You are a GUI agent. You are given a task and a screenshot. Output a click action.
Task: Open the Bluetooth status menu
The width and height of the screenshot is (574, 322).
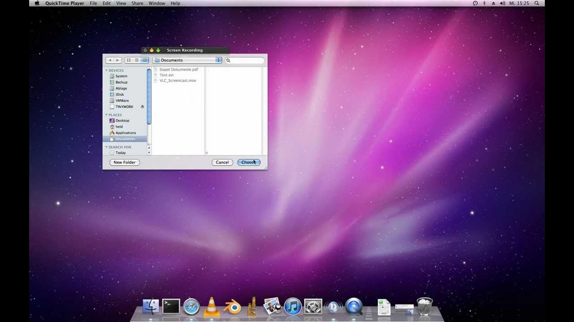click(484, 3)
